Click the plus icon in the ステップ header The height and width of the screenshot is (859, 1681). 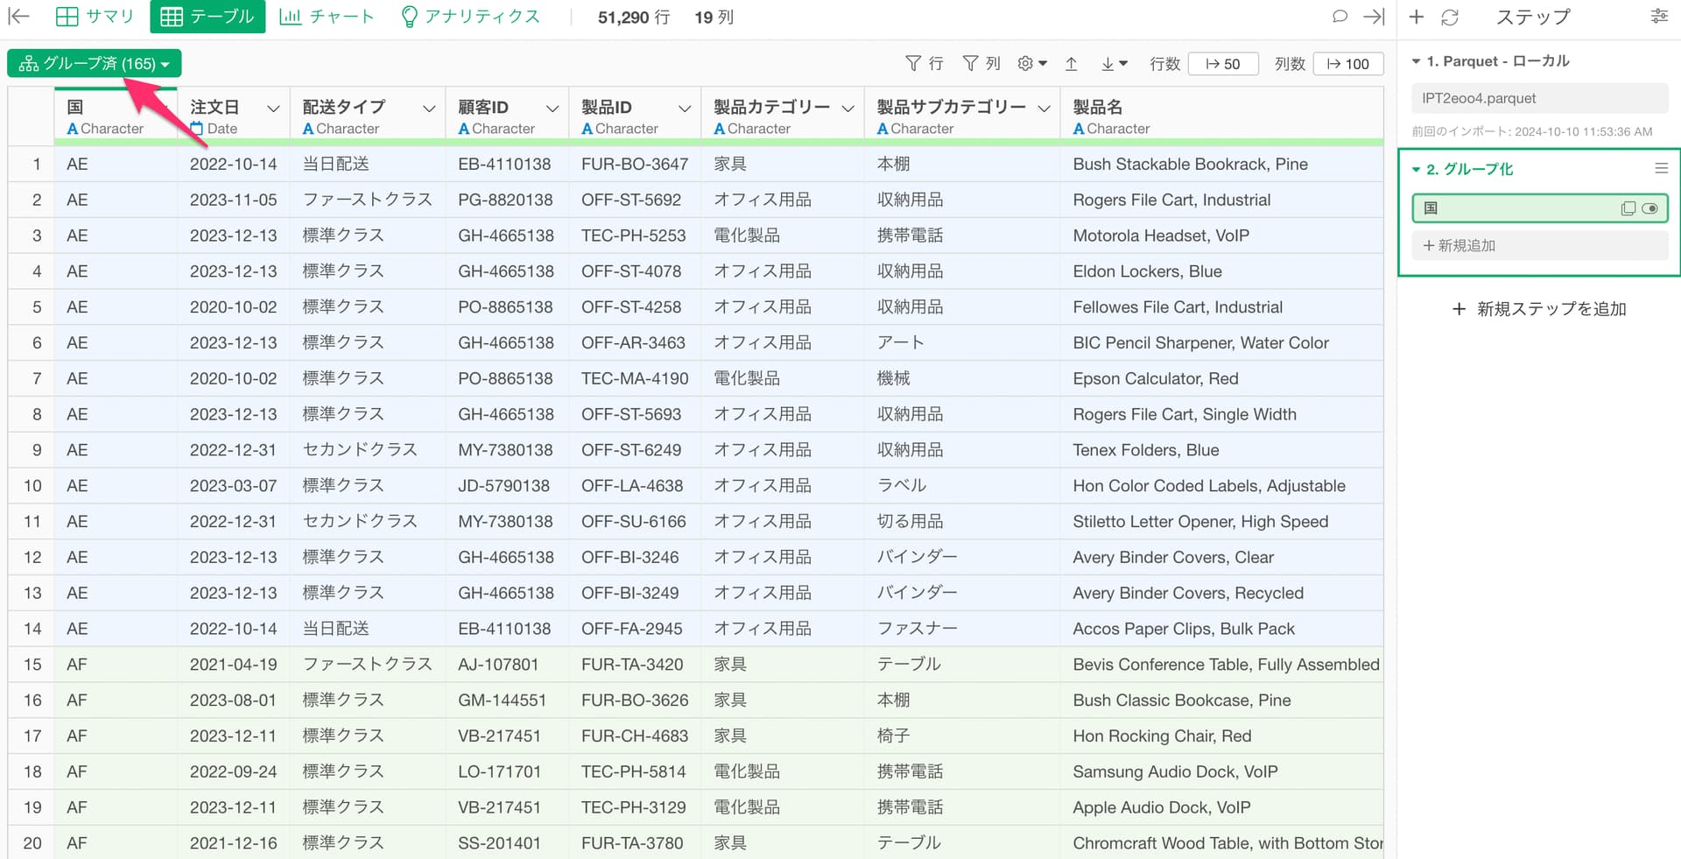1417,17
